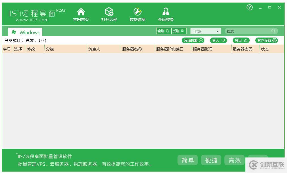Screen dimensions: 287x173
Task: Open 其它设置 other settings
Action: [x=267, y=41]
